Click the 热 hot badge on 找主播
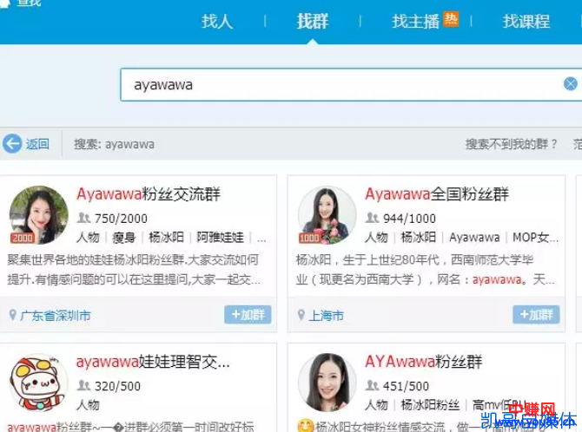 (451, 18)
